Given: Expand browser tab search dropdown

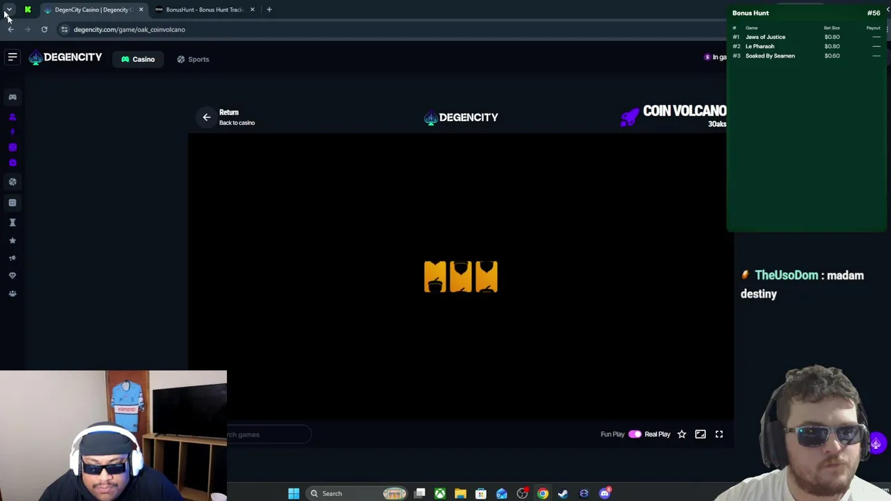Looking at the screenshot, I should click(9, 9).
